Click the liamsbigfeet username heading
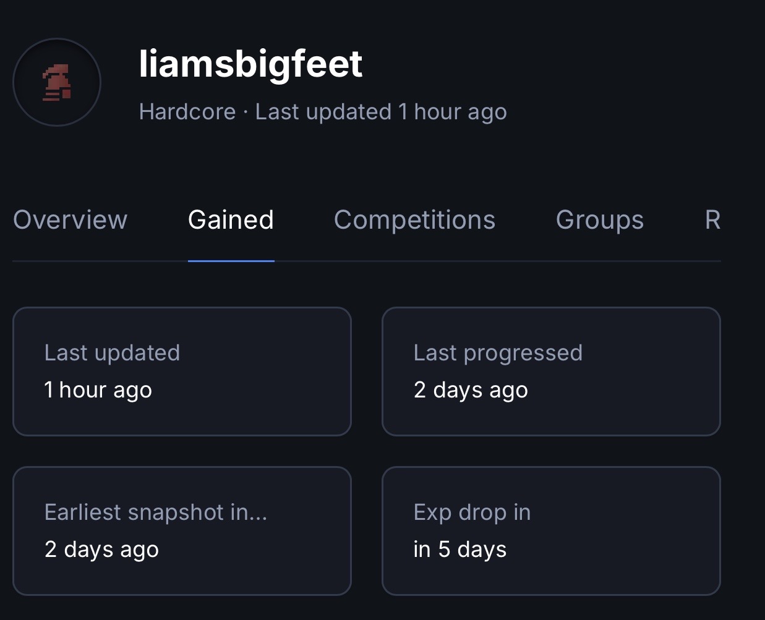This screenshot has height=620, width=765. point(250,64)
